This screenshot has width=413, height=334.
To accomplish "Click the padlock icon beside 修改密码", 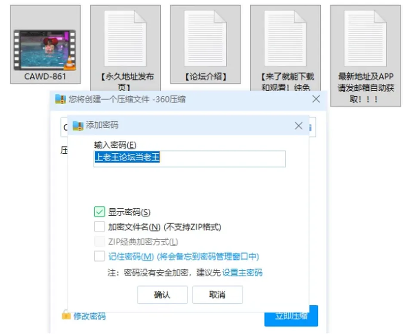I will tap(66, 315).
